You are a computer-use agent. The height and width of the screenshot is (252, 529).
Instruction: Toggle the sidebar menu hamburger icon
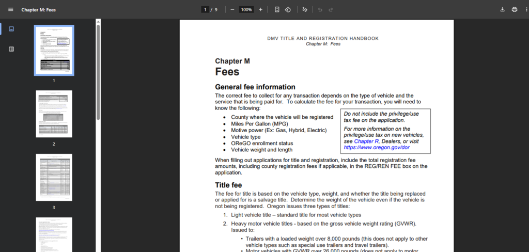click(10, 9)
